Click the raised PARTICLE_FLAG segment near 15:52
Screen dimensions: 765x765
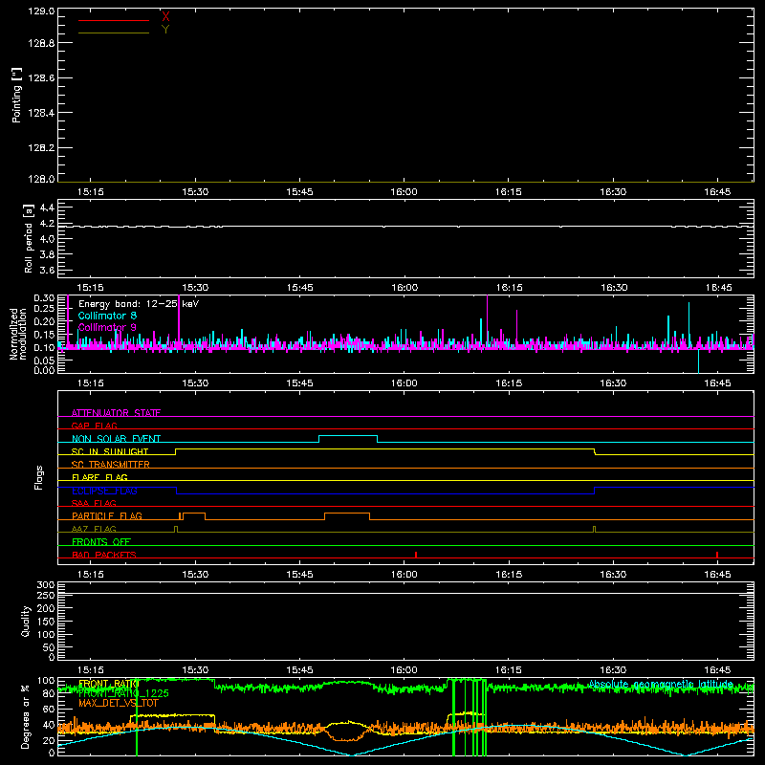pos(347,514)
